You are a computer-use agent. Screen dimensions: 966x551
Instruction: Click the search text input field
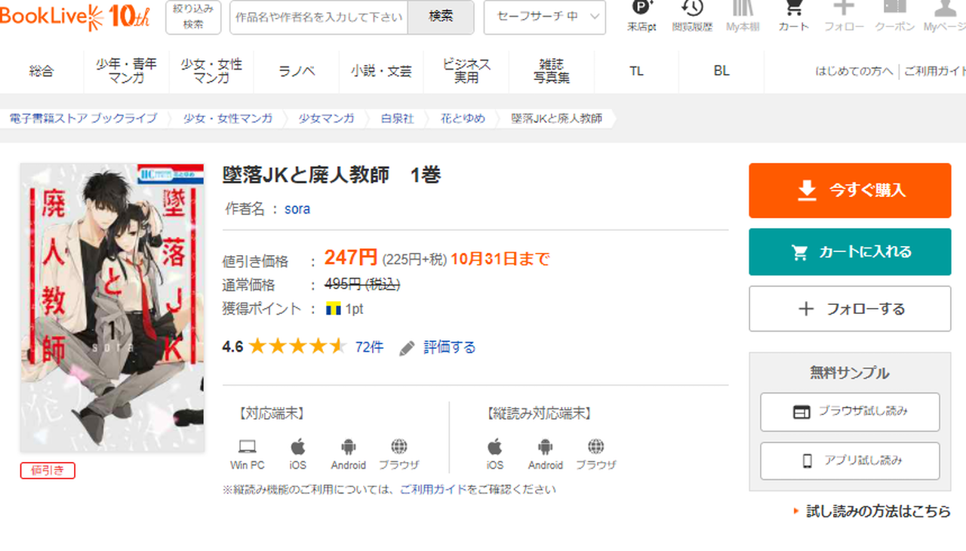[x=318, y=17]
